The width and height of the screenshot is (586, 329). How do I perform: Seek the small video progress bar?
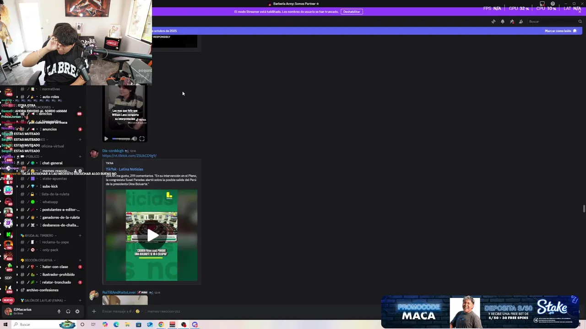coord(121,139)
